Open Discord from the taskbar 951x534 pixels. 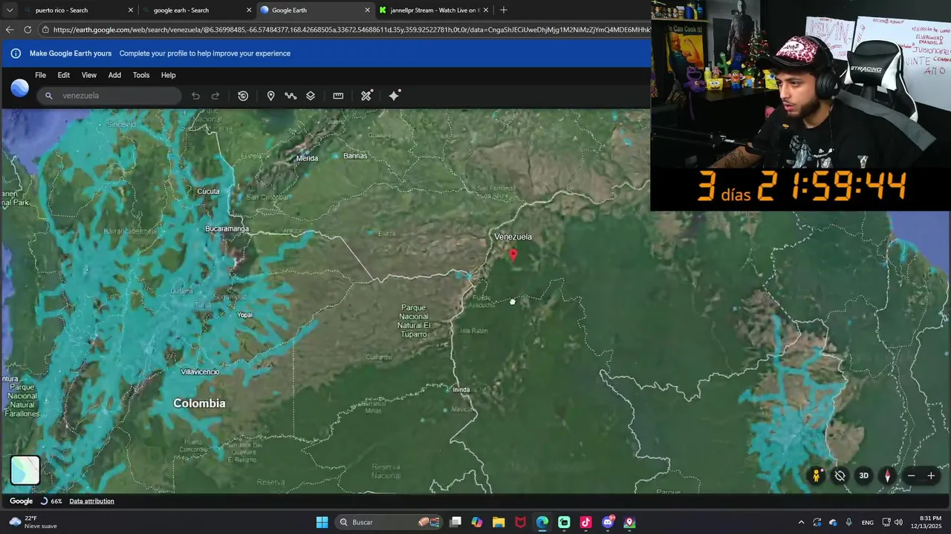click(x=608, y=522)
